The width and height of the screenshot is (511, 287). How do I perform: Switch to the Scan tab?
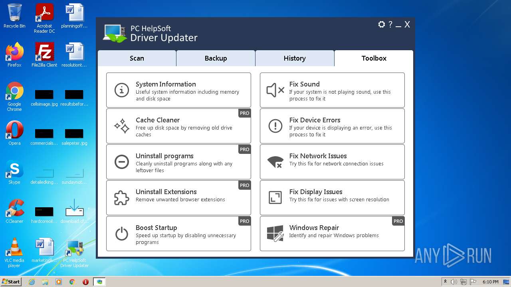point(137,58)
